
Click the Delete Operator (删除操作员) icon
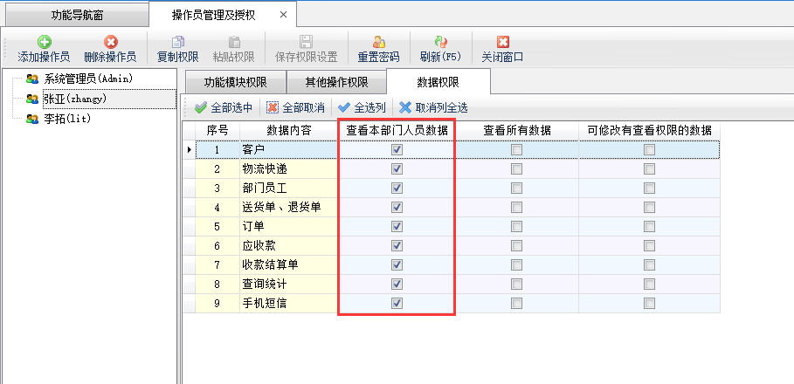click(x=110, y=42)
